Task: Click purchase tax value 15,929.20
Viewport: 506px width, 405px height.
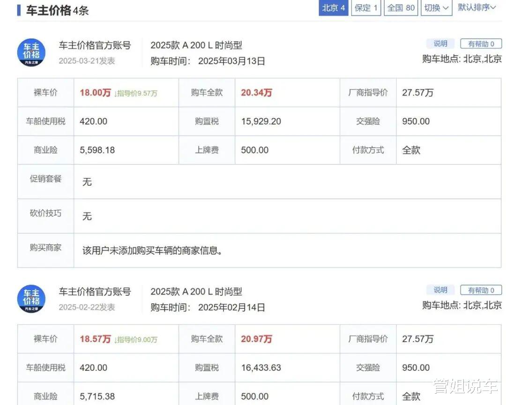Action: point(261,121)
